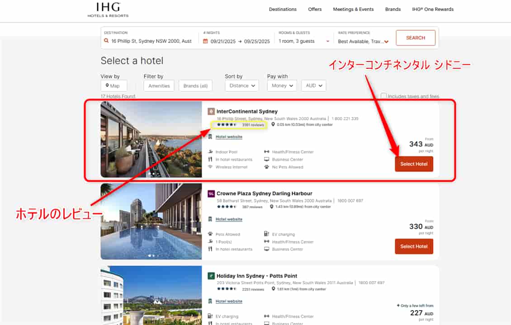Click InterContinental phone number 1 800 221 335

345,118
